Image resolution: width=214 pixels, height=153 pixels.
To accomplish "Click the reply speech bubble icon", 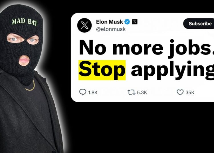I will click(x=83, y=92).
